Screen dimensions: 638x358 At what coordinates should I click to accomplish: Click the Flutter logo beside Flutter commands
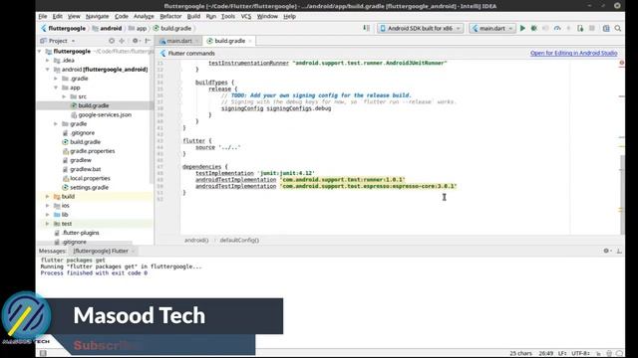click(162, 53)
